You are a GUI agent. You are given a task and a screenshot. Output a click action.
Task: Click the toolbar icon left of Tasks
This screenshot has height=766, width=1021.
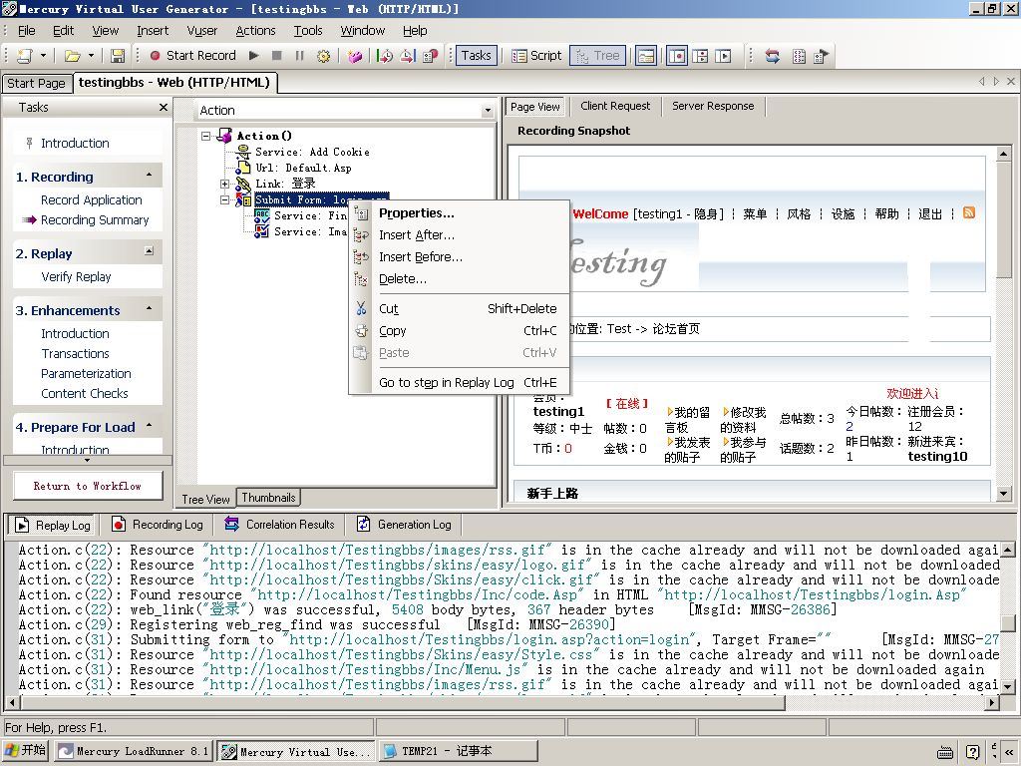(x=431, y=56)
